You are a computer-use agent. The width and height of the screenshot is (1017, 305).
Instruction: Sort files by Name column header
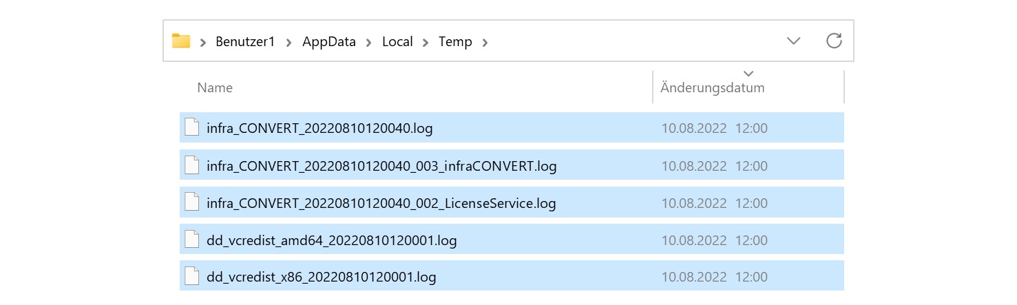click(x=215, y=87)
